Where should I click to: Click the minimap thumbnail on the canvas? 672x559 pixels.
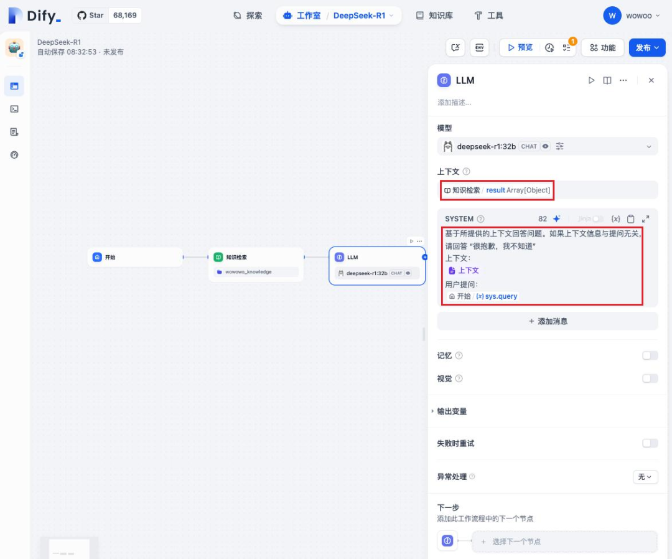click(69, 548)
